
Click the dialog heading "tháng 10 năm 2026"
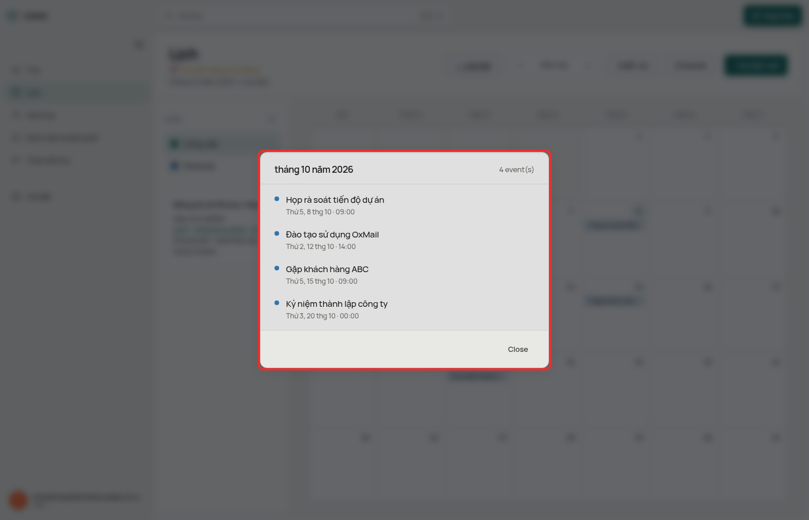point(314,169)
